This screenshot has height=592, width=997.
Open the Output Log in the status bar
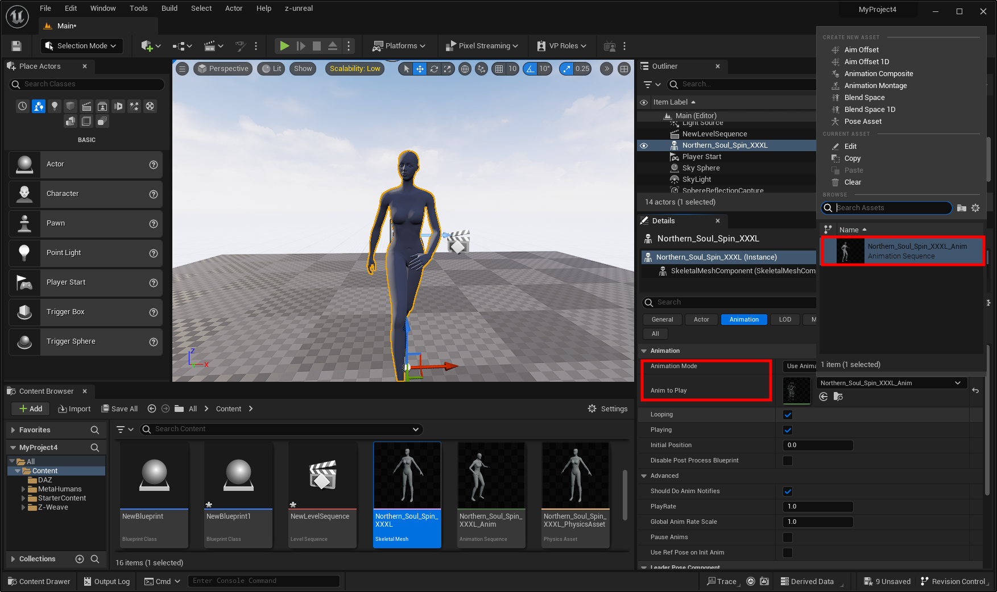point(107,581)
